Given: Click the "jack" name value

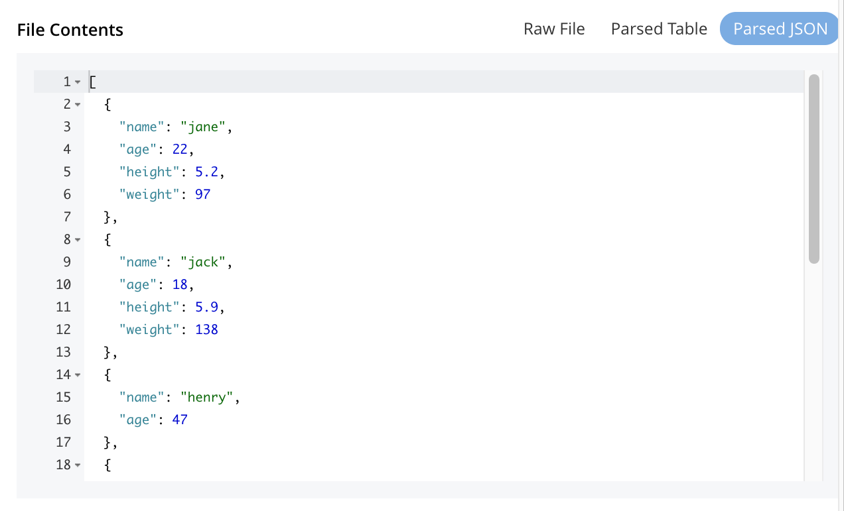Looking at the screenshot, I should 204,262.
